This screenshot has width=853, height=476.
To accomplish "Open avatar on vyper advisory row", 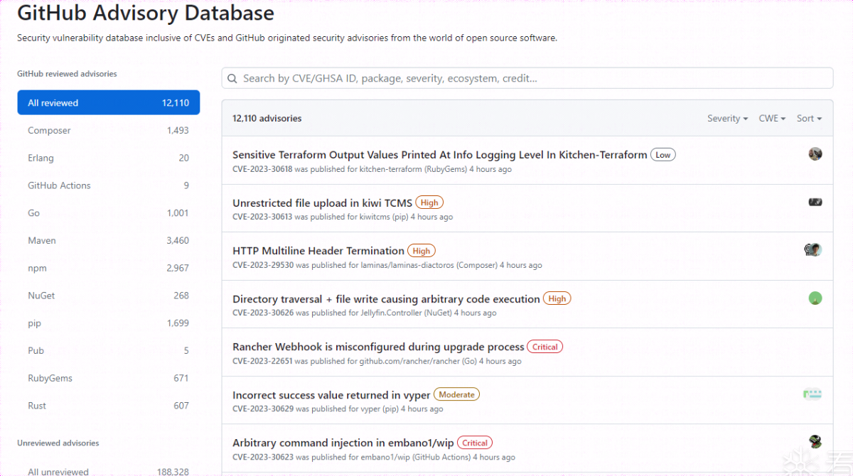I will pyautogui.click(x=812, y=394).
